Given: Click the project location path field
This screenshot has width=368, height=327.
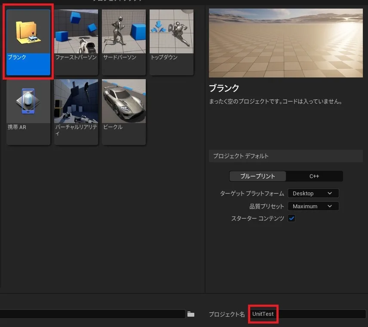Looking at the screenshot, I should [92, 315].
